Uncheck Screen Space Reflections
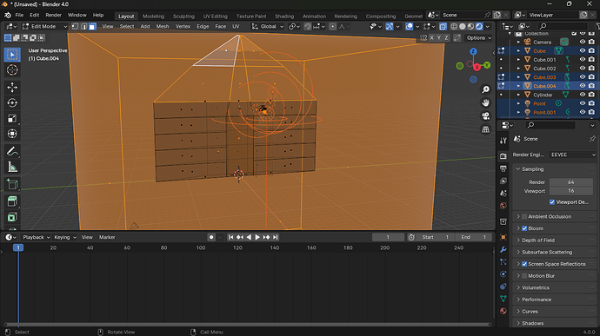The height and width of the screenshot is (336, 600). point(524,264)
